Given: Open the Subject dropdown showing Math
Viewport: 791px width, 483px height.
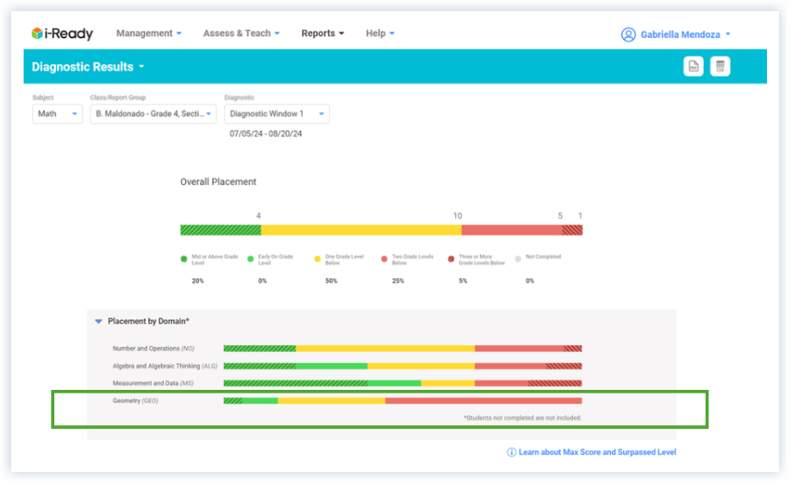Looking at the screenshot, I should [57, 114].
